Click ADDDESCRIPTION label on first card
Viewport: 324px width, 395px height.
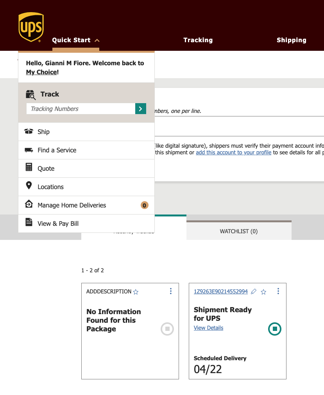click(x=109, y=291)
